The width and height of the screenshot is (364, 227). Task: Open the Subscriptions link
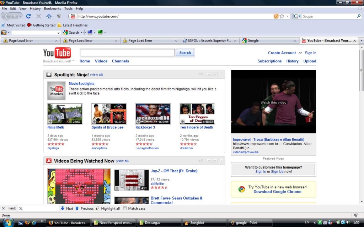(x=269, y=61)
